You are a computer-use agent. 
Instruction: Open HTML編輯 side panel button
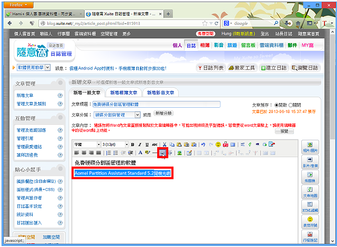point(310,207)
